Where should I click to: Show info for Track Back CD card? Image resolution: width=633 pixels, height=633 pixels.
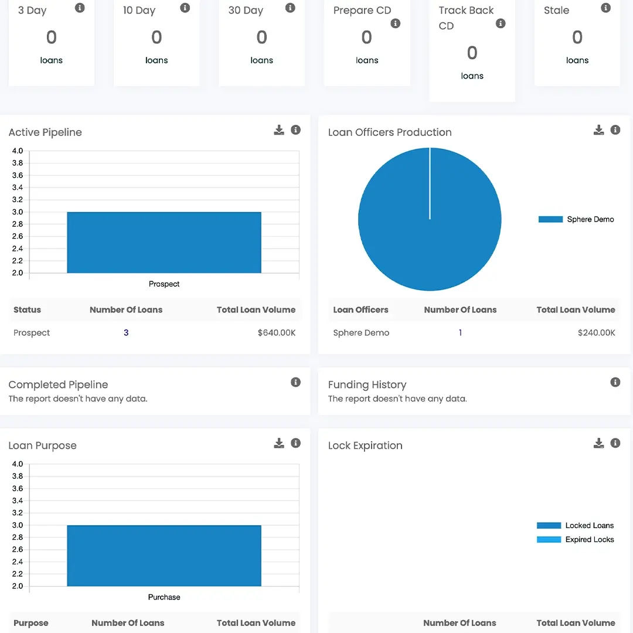(x=501, y=23)
